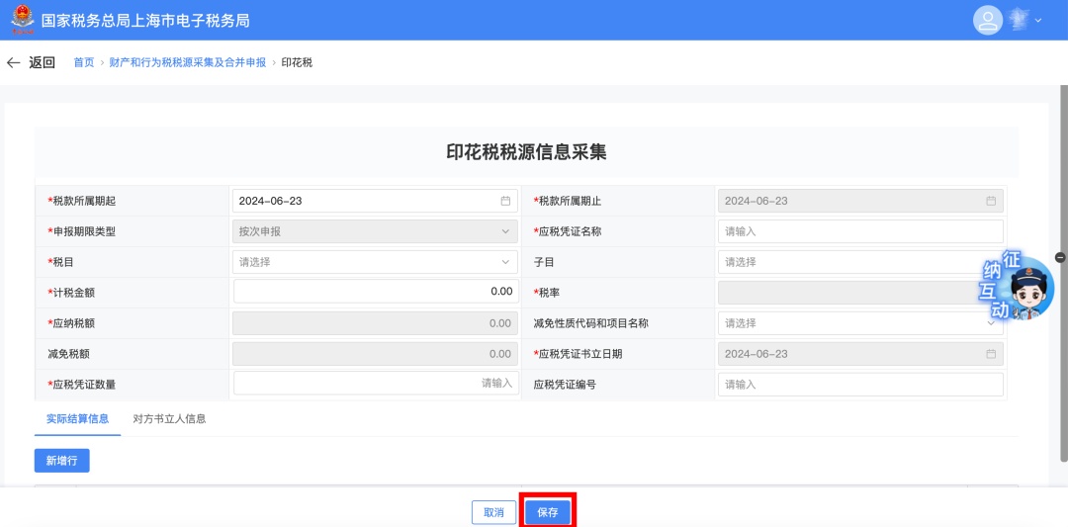This screenshot has width=1068, height=527.
Task: Open 财产和行为税税源采集及合并申报 breadcrumb link
Action: click(187, 62)
